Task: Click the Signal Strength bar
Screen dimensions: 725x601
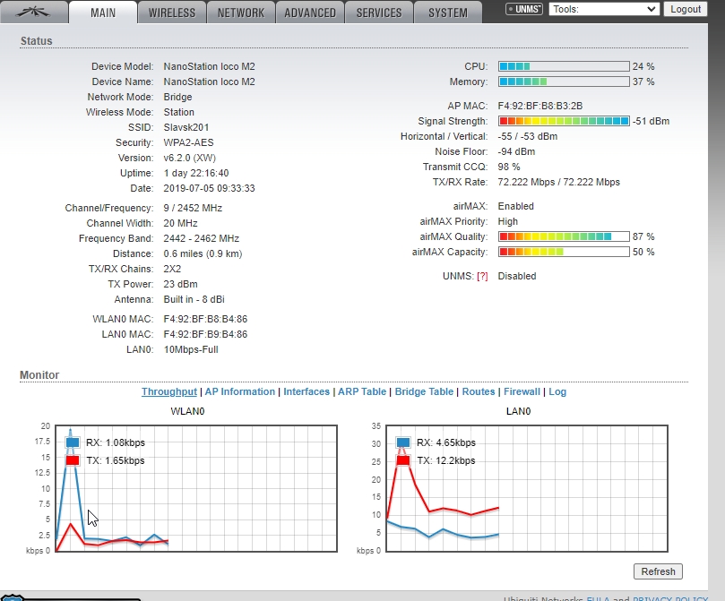Action: coord(564,121)
